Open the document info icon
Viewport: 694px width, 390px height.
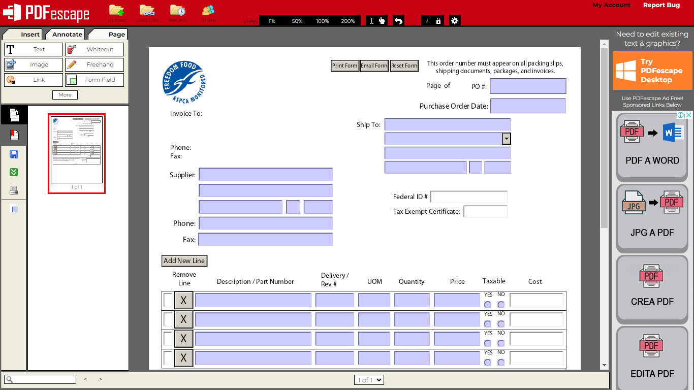[x=427, y=21]
